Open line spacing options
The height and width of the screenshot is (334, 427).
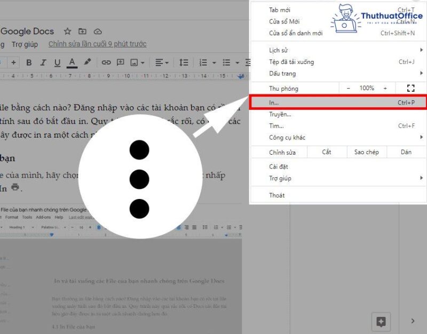[x=184, y=62]
